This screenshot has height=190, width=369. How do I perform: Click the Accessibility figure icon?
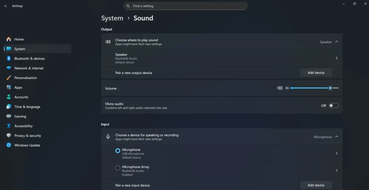point(9,126)
